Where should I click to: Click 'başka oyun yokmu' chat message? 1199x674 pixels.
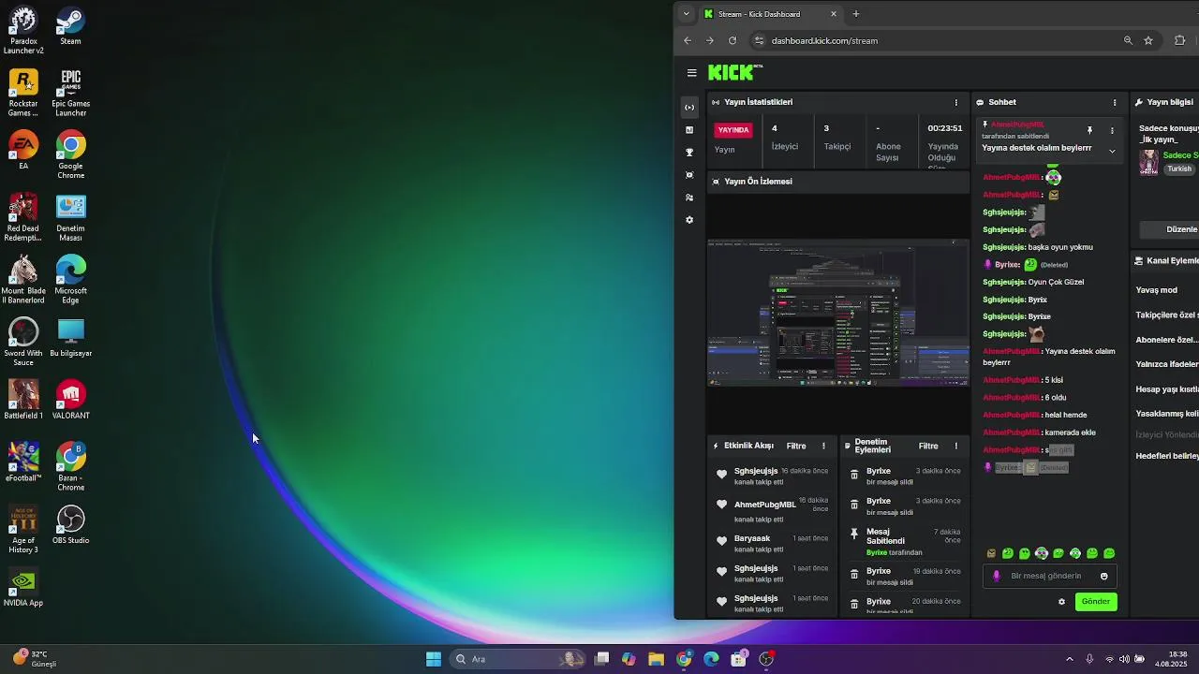pyautogui.click(x=1060, y=247)
